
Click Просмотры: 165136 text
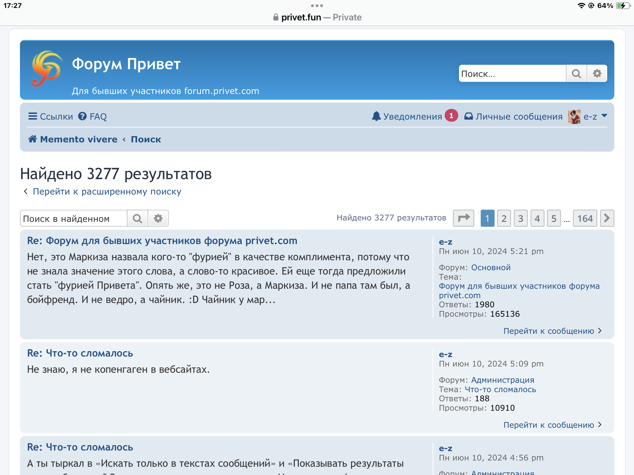[x=479, y=314]
